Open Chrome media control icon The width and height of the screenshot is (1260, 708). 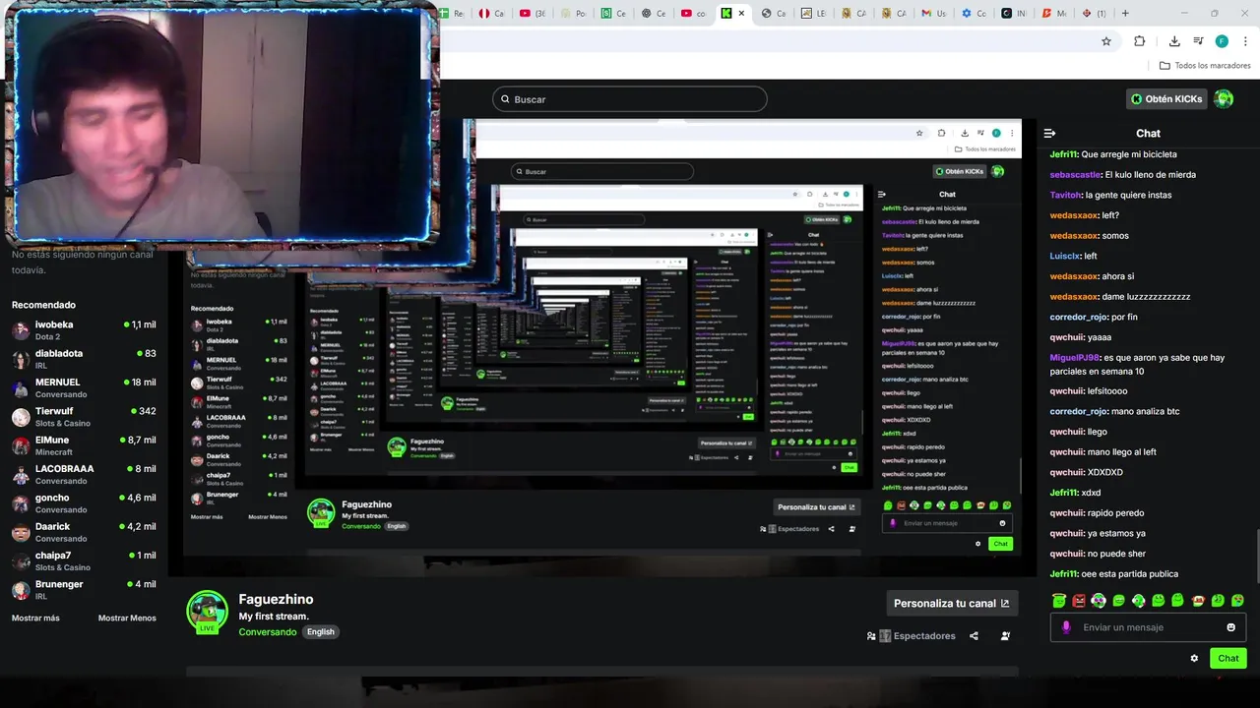tap(1198, 41)
